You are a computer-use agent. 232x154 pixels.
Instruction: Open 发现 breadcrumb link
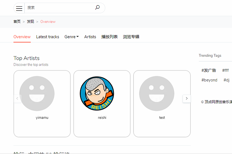point(30,22)
